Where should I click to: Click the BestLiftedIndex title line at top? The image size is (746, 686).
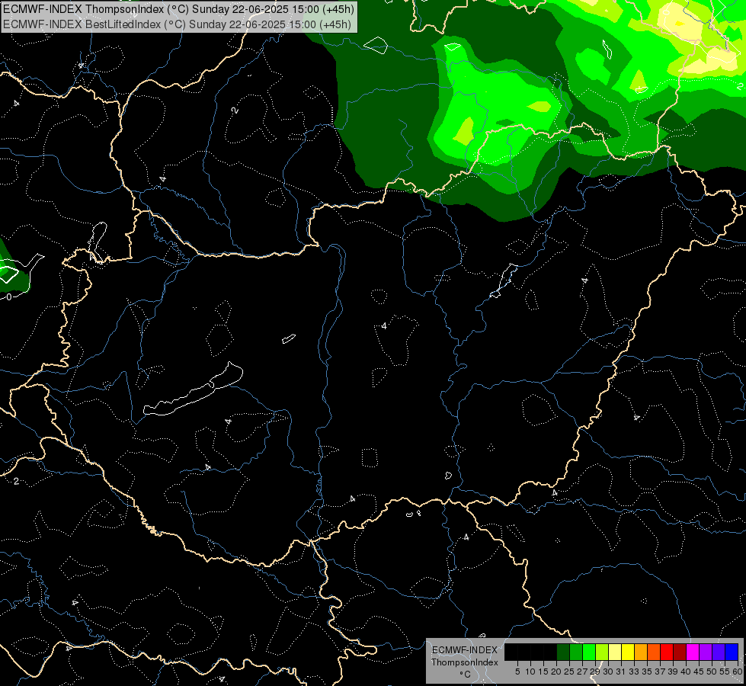[x=177, y=24]
